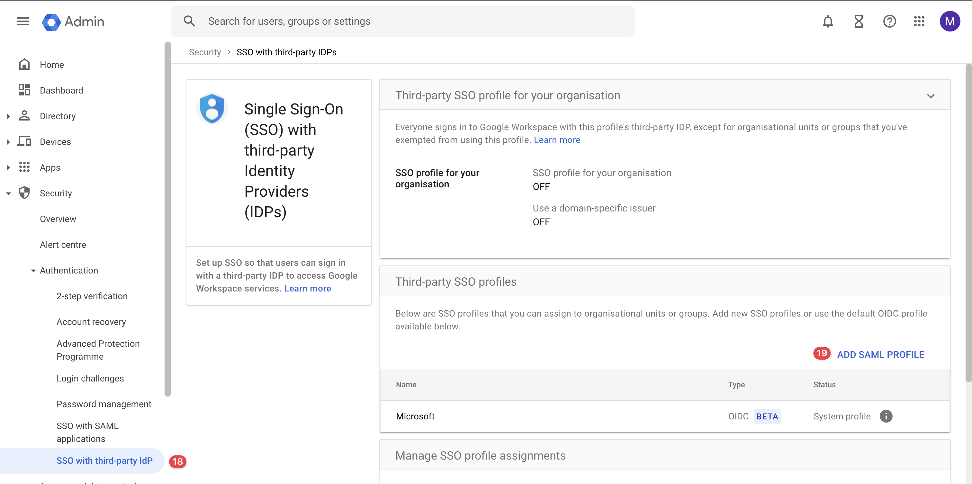Click the System profile info icon
This screenshot has width=972, height=484.
coord(886,416)
